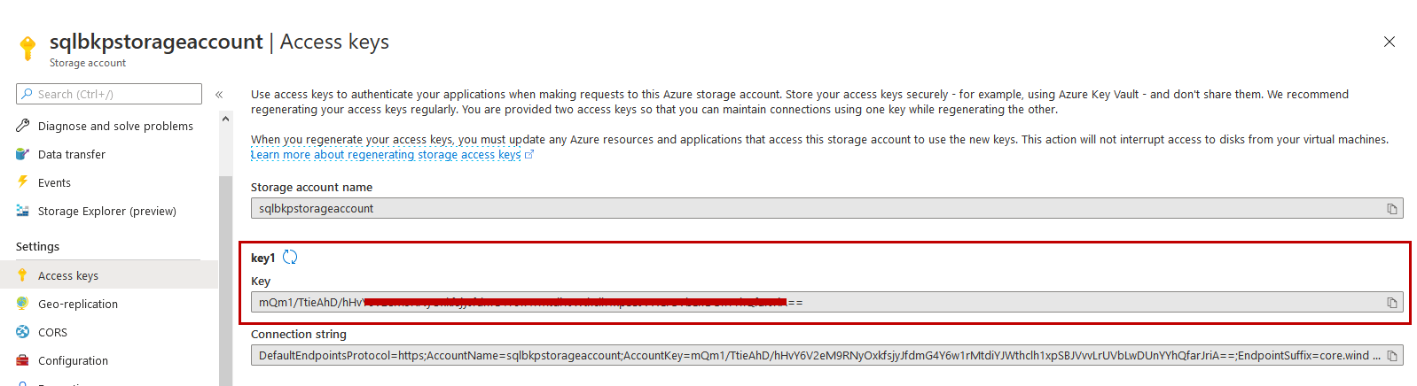Click the Connection string text field
The width and height of the screenshot is (1417, 386).
tap(798, 356)
